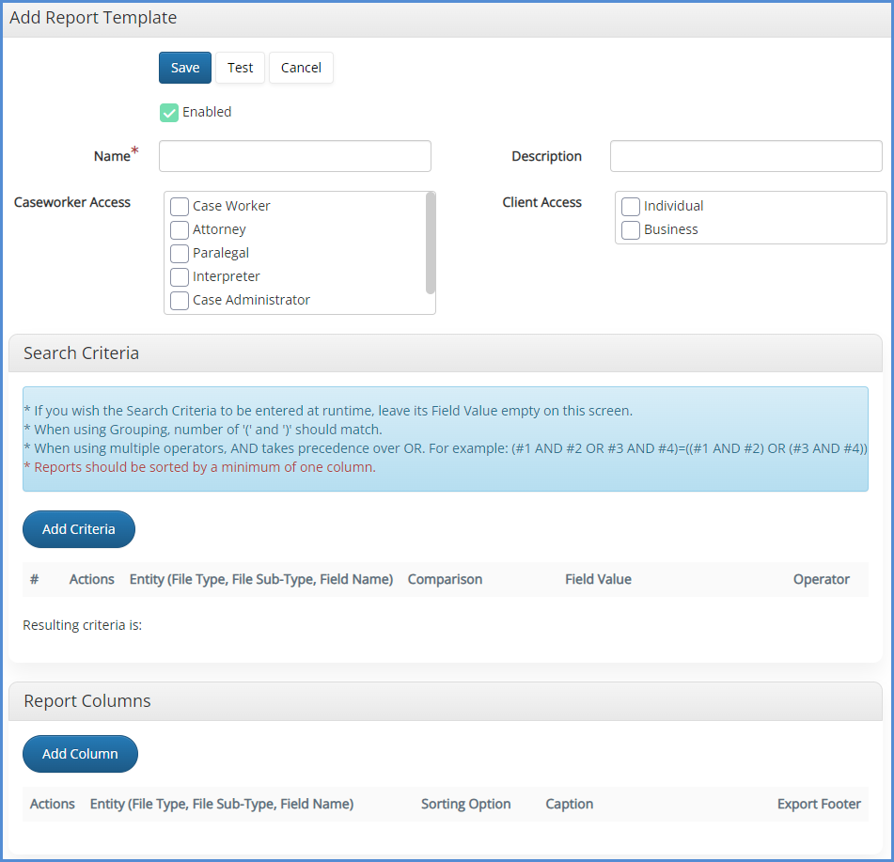This screenshot has width=894, height=862.
Task: Select the Interpreter checkbox
Action: pos(180,277)
